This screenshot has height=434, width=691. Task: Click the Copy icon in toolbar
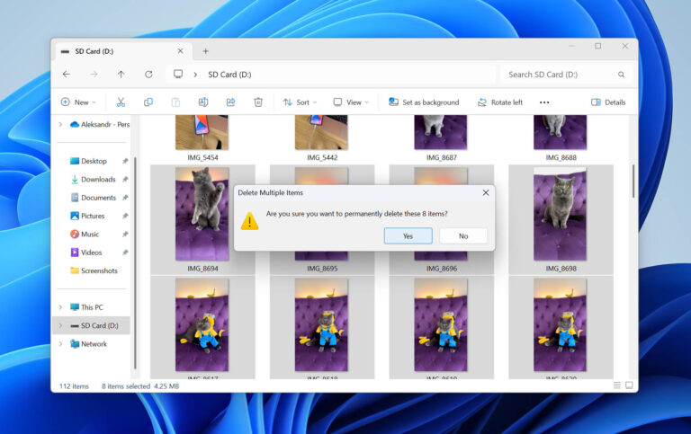(x=148, y=102)
